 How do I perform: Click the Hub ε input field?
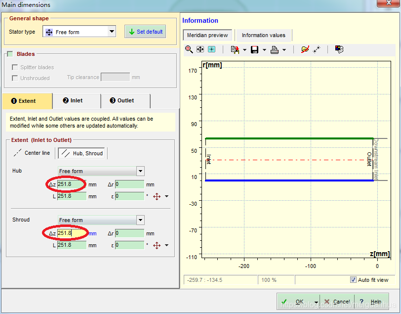tap(130, 196)
